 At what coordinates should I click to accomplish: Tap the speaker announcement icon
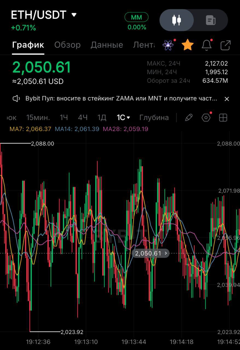17,99
